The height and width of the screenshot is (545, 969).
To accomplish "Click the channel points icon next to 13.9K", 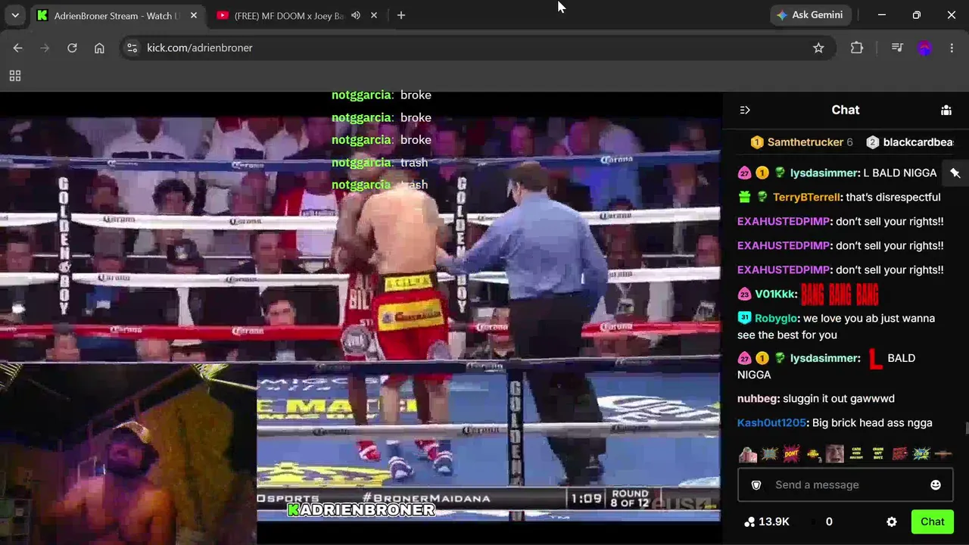I will point(749,522).
